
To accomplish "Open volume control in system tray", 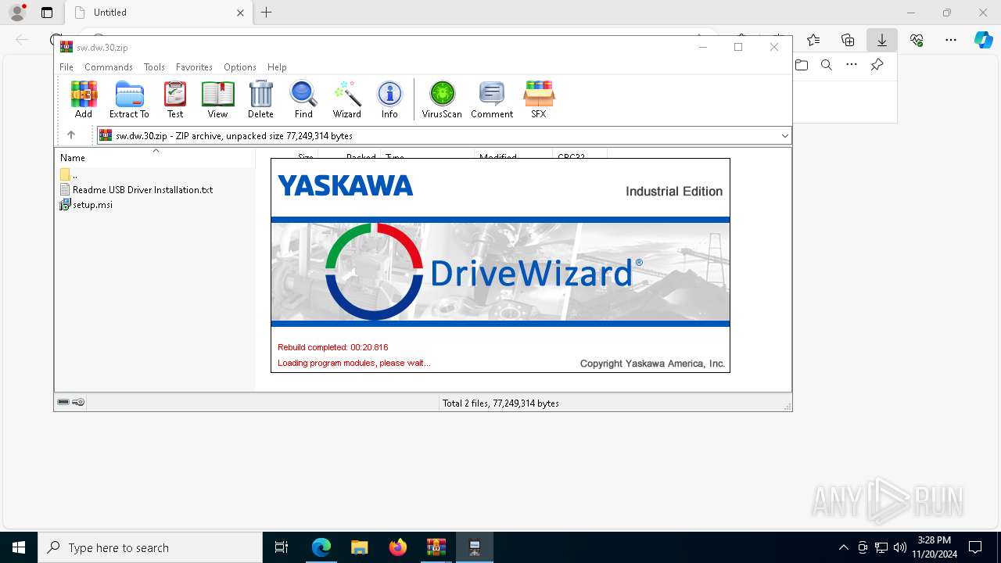I will pos(900,547).
